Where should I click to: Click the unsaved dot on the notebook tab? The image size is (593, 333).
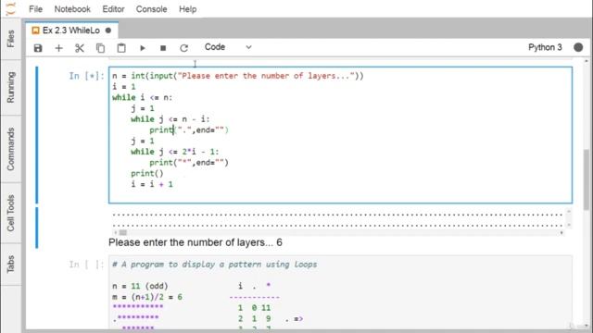tap(108, 31)
